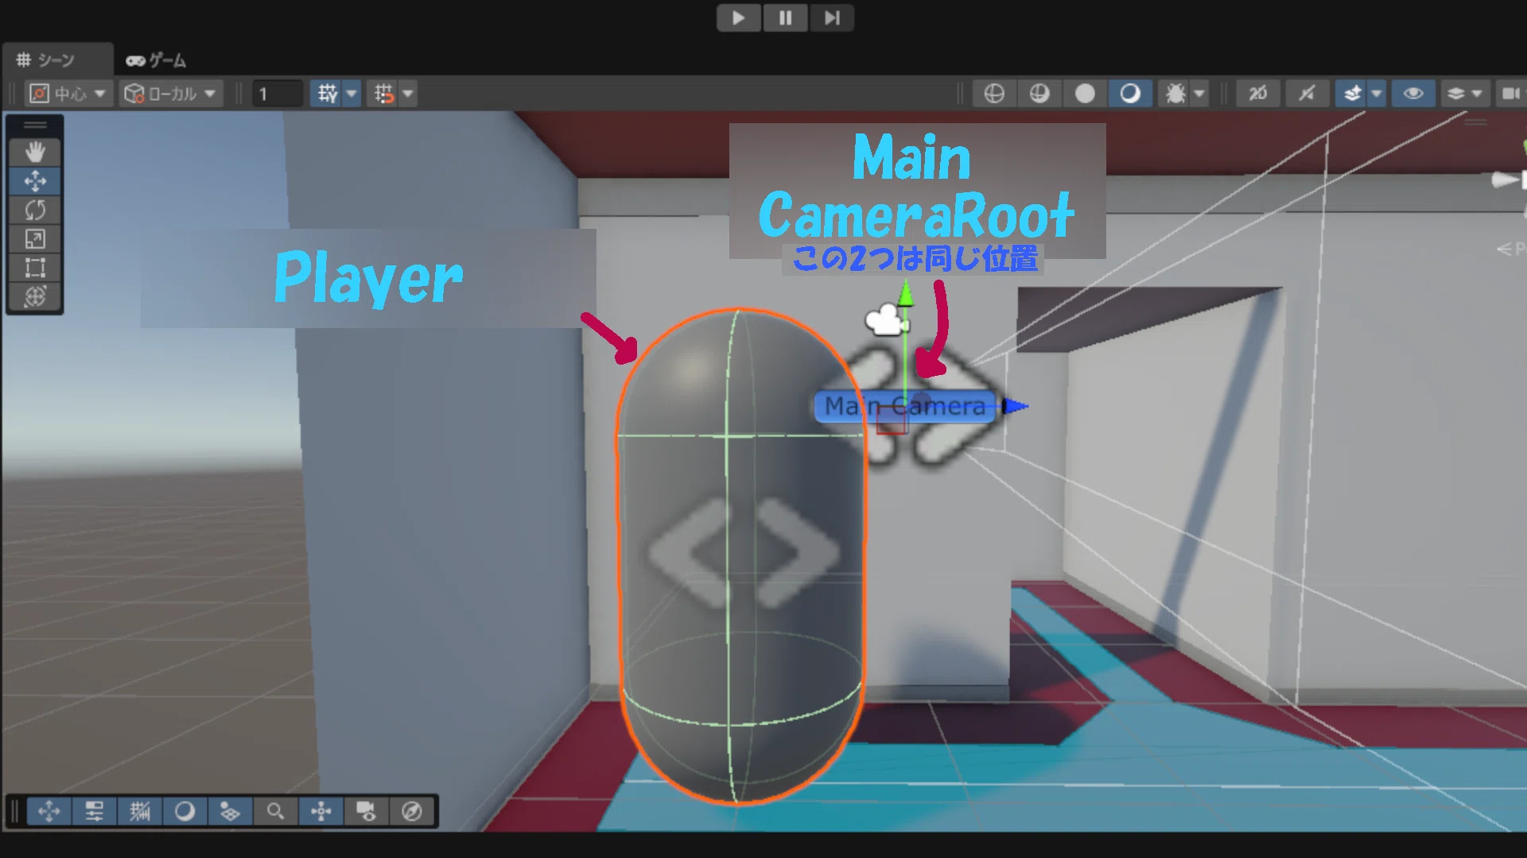Toggle grid and snap overlay in bottom bar

(140, 811)
